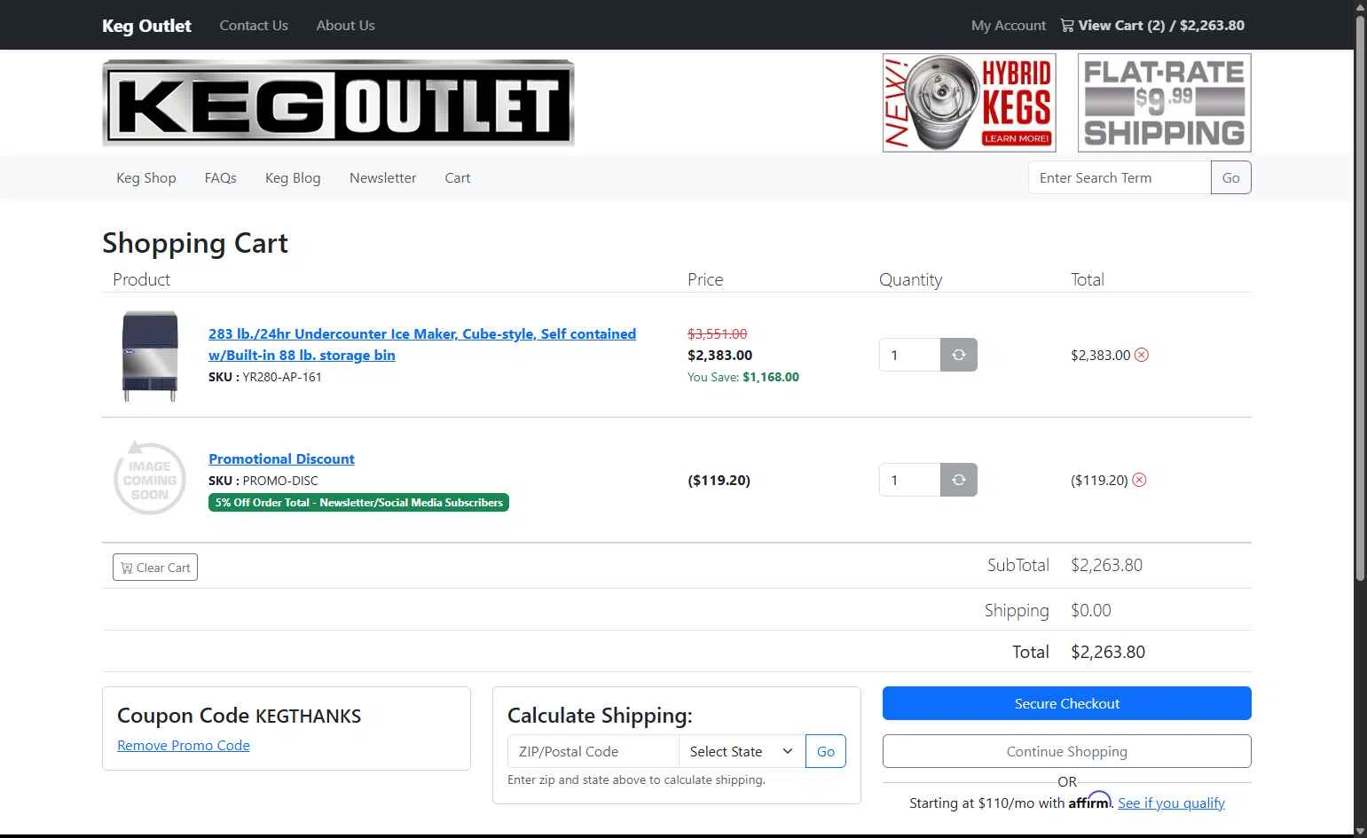Focus the Promotional Discount quantity field
Image resolution: width=1367 pixels, height=838 pixels.
[909, 480]
